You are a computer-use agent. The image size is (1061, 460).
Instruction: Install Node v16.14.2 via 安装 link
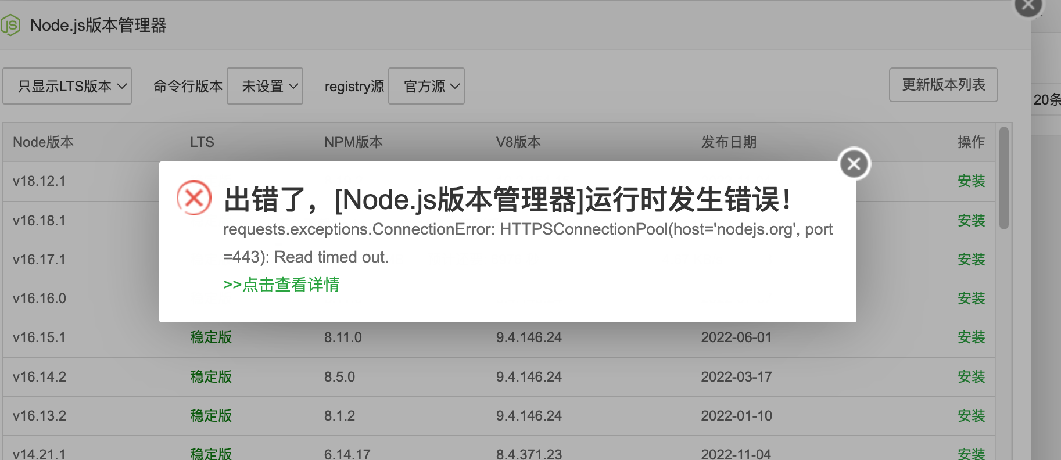[972, 377]
